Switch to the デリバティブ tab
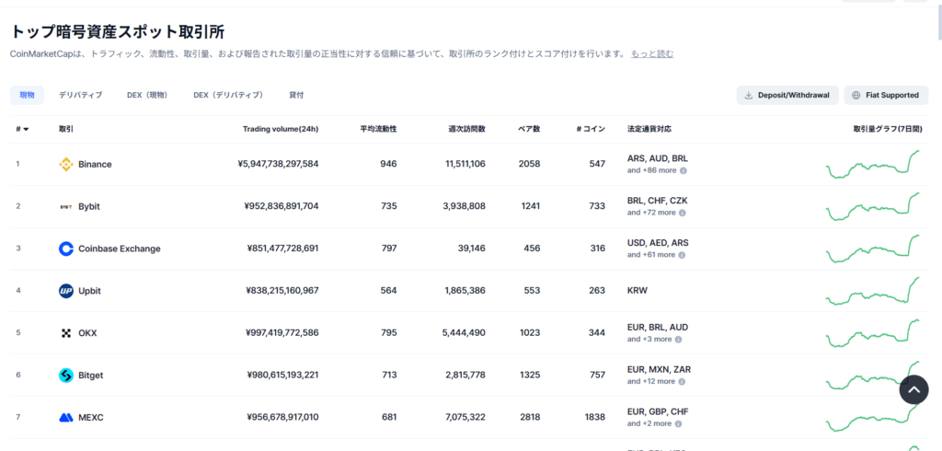The height and width of the screenshot is (451, 942). coord(81,95)
